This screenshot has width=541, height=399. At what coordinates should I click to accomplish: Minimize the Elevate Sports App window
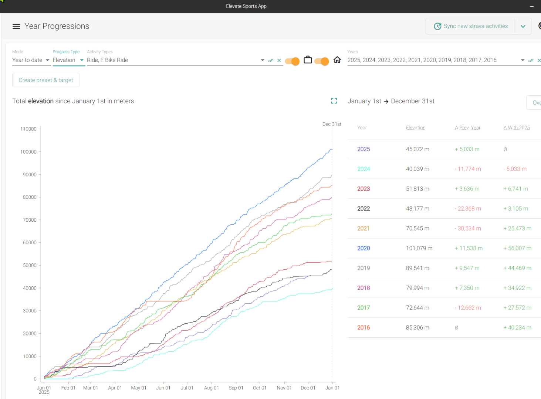pos(532,6)
